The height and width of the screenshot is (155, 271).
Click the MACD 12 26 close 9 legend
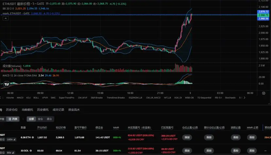(x=20, y=75)
